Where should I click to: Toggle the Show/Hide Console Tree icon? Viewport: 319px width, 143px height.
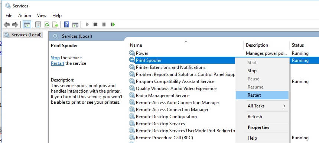pos(27,25)
